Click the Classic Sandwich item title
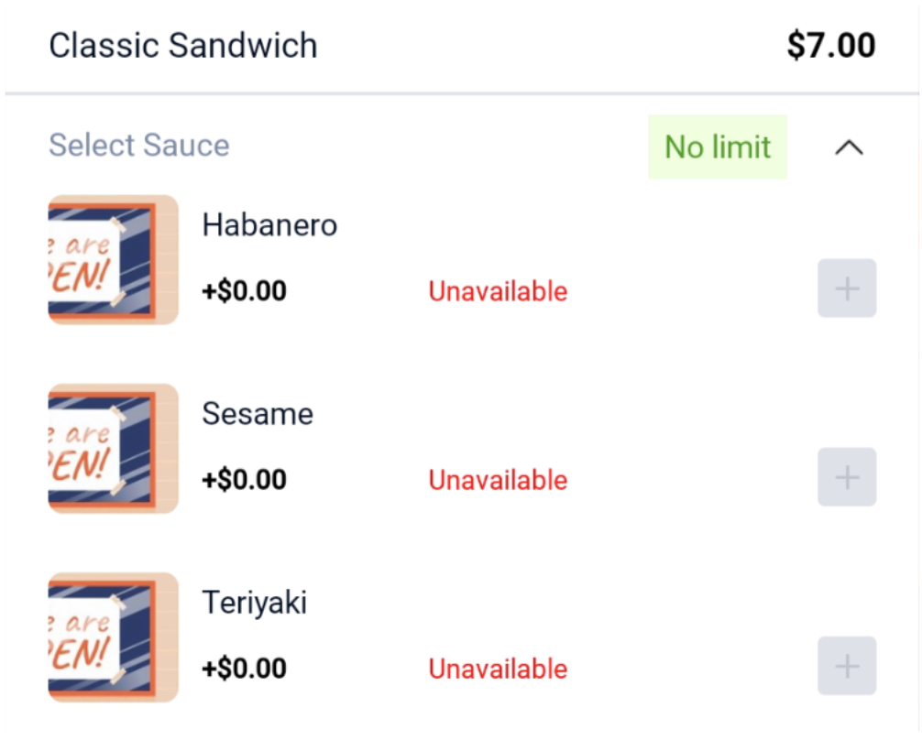Image resolution: width=922 pixels, height=751 pixels. pyautogui.click(x=183, y=46)
